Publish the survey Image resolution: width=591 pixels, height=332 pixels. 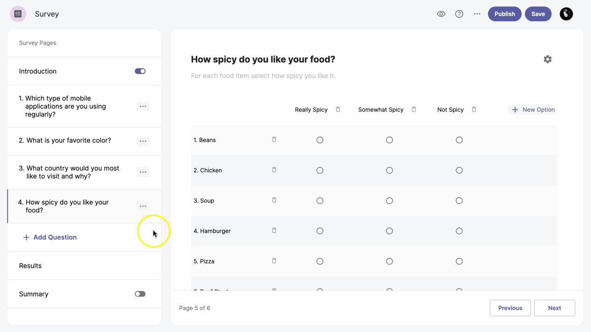[x=504, y=14]
